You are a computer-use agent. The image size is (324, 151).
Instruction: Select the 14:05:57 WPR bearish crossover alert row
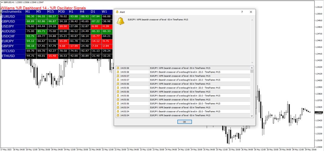pyautogui.click(x=183, y=76)
